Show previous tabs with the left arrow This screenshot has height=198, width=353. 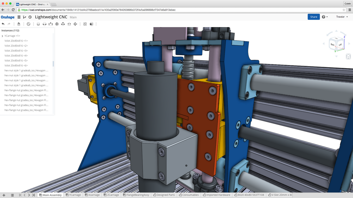click(x=25, y=195)
